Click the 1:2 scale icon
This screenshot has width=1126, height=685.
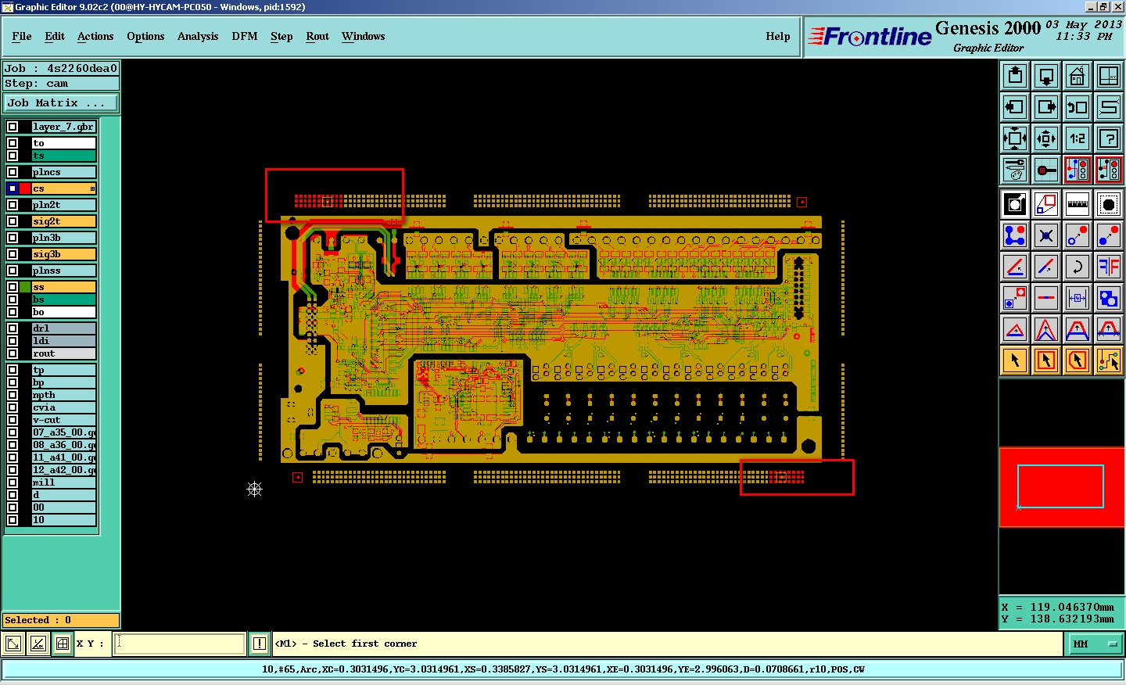click(1078, 138)
